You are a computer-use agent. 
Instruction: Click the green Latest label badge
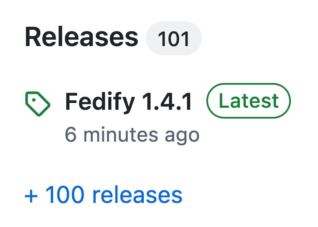point(249,101)
